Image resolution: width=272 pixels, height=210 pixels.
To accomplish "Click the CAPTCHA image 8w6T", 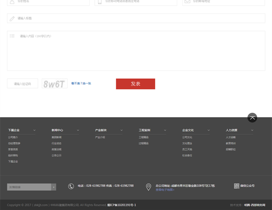I will click(54, 84).
